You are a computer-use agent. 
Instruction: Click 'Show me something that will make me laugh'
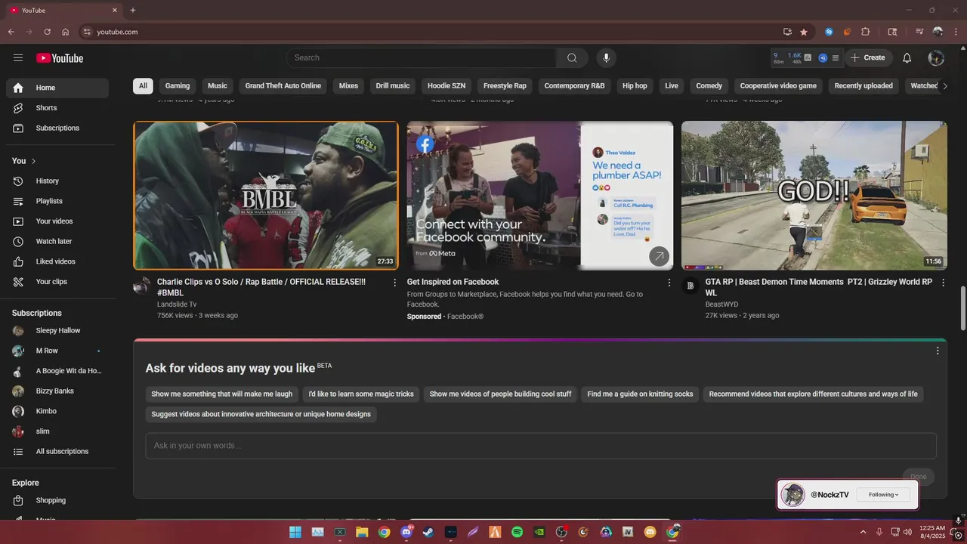pyautogui.click(x=222, y=394)
